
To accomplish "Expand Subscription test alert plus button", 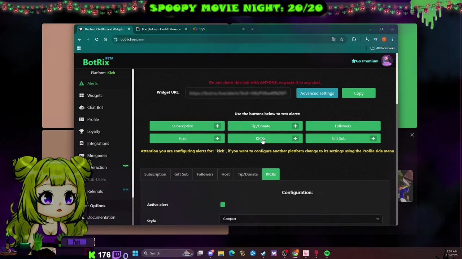I will click(x=217, y=126).
